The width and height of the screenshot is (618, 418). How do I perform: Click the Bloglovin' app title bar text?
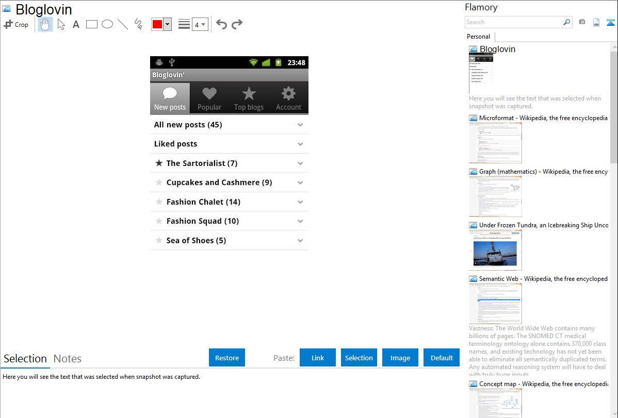(168, 75)
